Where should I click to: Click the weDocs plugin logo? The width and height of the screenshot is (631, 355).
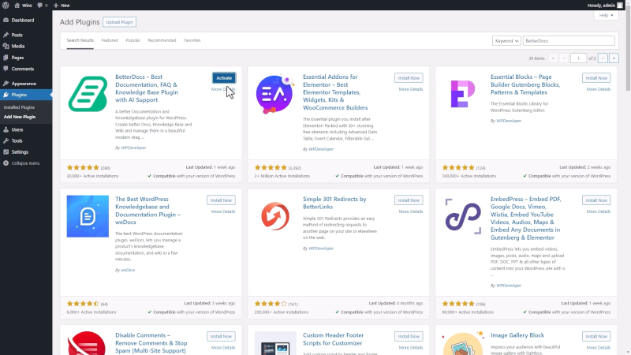pyautogui.click(x=88, y=216)
